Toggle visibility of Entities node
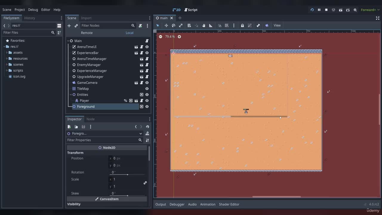The image size is (382, 215). pyautogui.click(x=147, y=95)
